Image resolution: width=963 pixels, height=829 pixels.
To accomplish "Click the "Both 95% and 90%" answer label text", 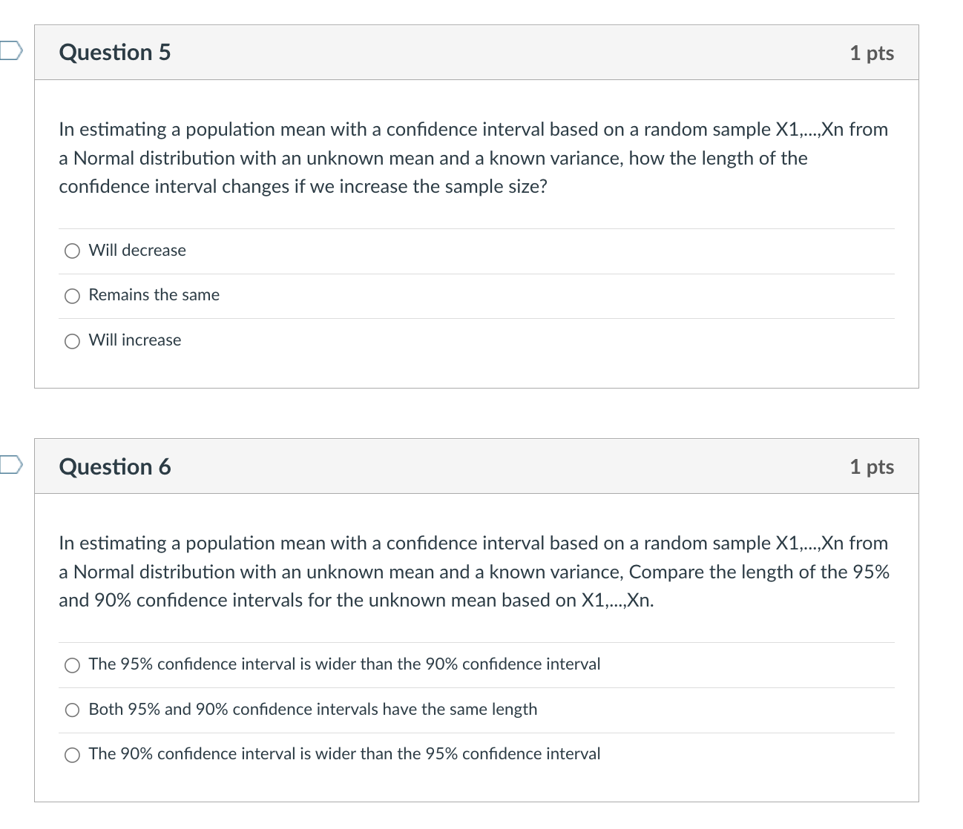I will 312,710.
